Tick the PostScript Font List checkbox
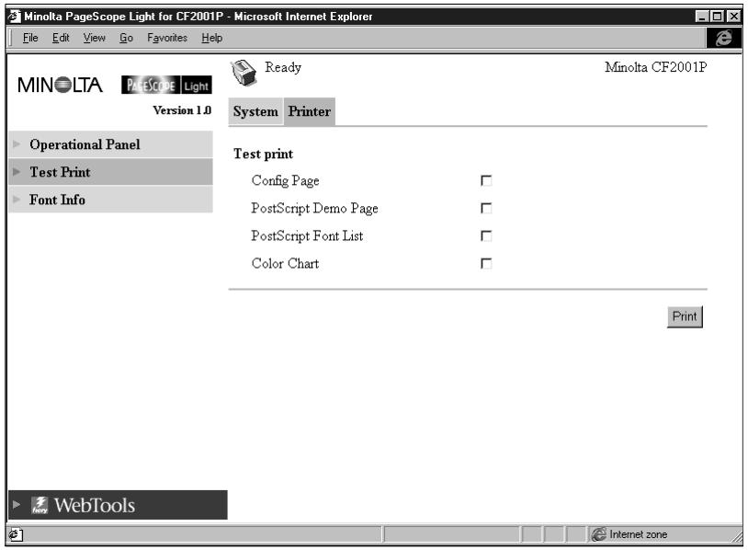The height and width of the screenshot is (550, 748). click(486, 236)
